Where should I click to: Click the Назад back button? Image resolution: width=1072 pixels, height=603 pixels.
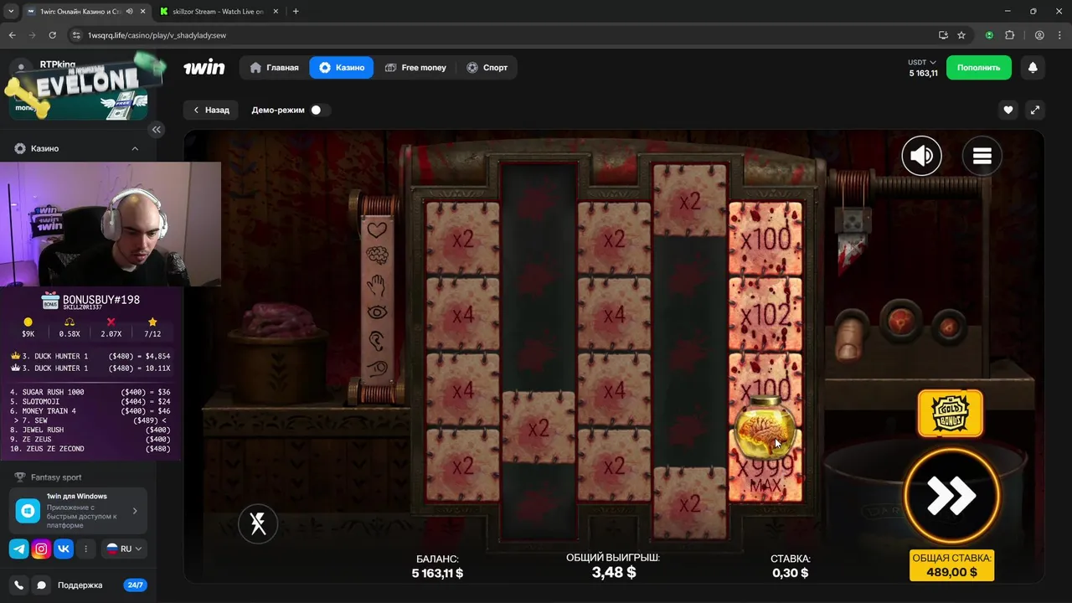click(x=211, y=110)
